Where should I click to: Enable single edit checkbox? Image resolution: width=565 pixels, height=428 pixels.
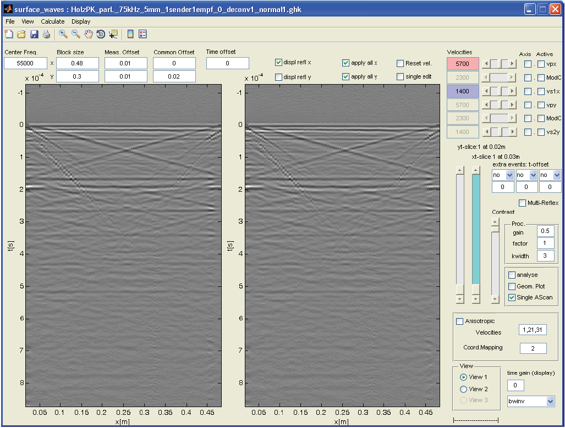[x=400, y=77]
